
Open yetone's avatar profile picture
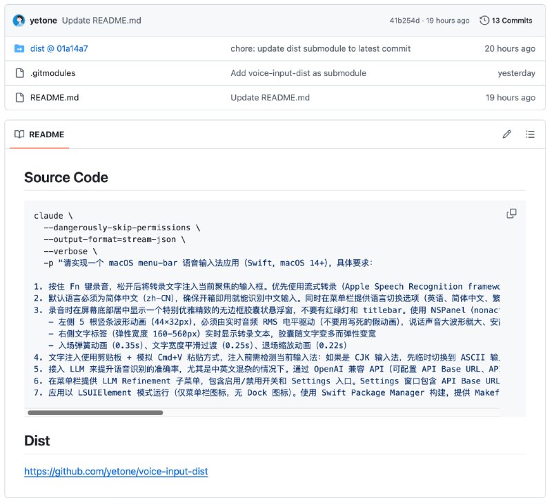tap(19, 21)
